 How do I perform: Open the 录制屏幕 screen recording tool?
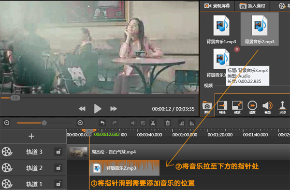pos(217,6)
